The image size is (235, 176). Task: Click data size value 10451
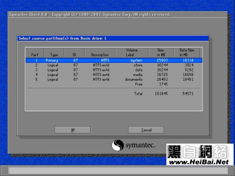188,79
